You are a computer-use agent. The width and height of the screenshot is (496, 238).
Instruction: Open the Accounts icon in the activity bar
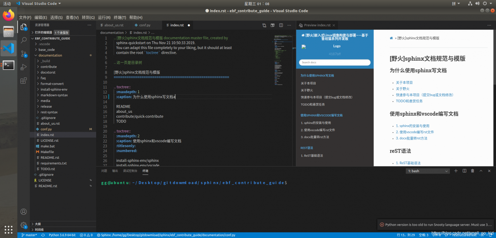pos(24,212)
